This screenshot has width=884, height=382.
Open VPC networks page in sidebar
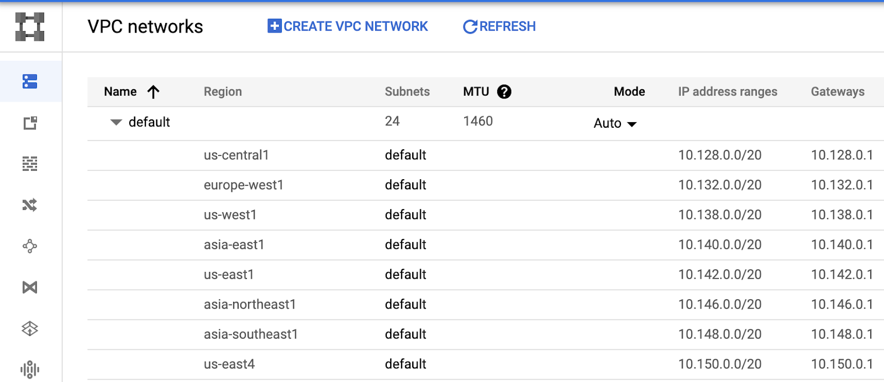point(30,81)
